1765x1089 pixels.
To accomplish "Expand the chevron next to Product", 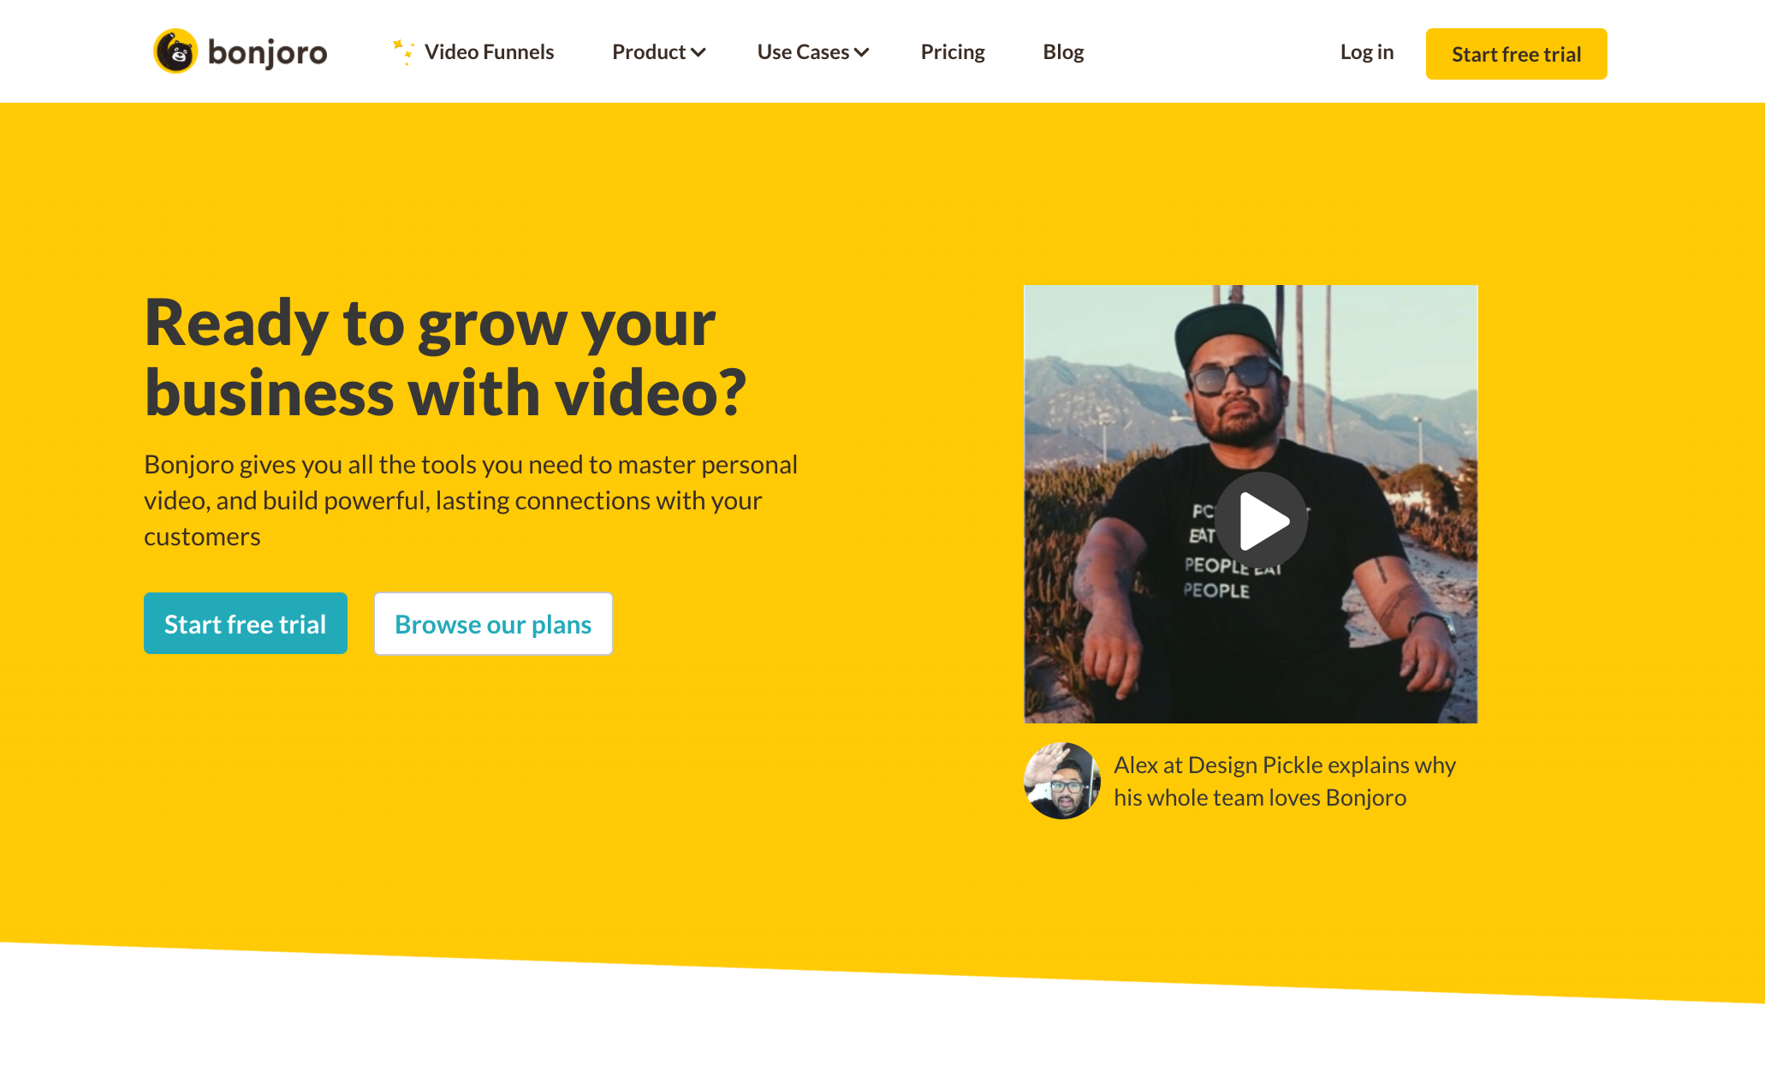I will click(699, 53).
